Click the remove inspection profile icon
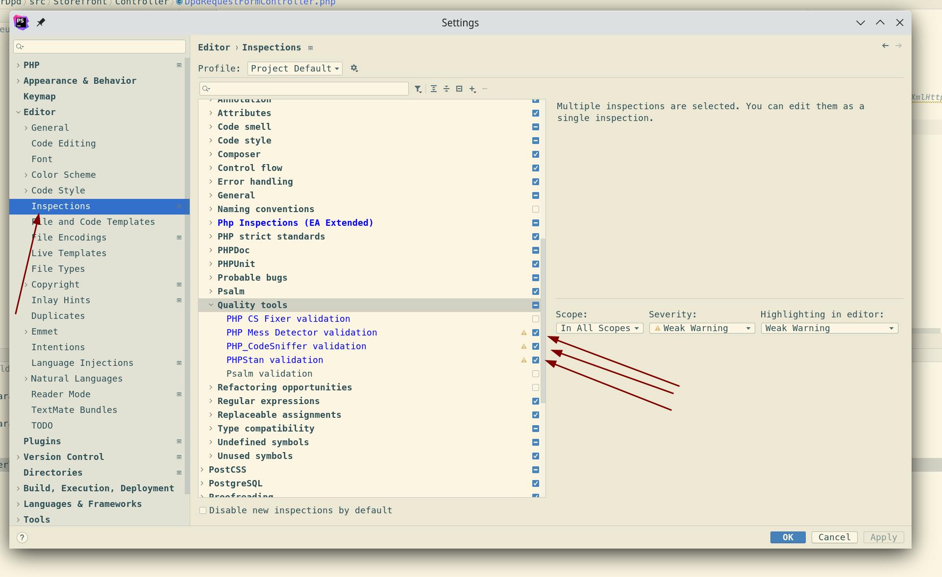The image size is (942, 577). [485, 88]
